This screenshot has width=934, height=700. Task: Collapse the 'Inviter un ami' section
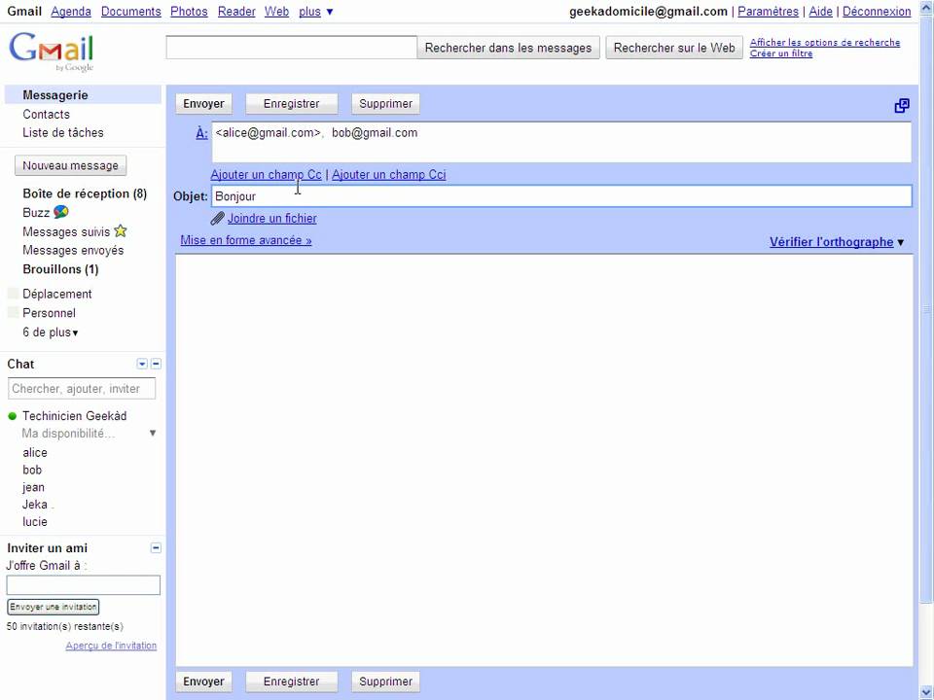tap(156, 547)
